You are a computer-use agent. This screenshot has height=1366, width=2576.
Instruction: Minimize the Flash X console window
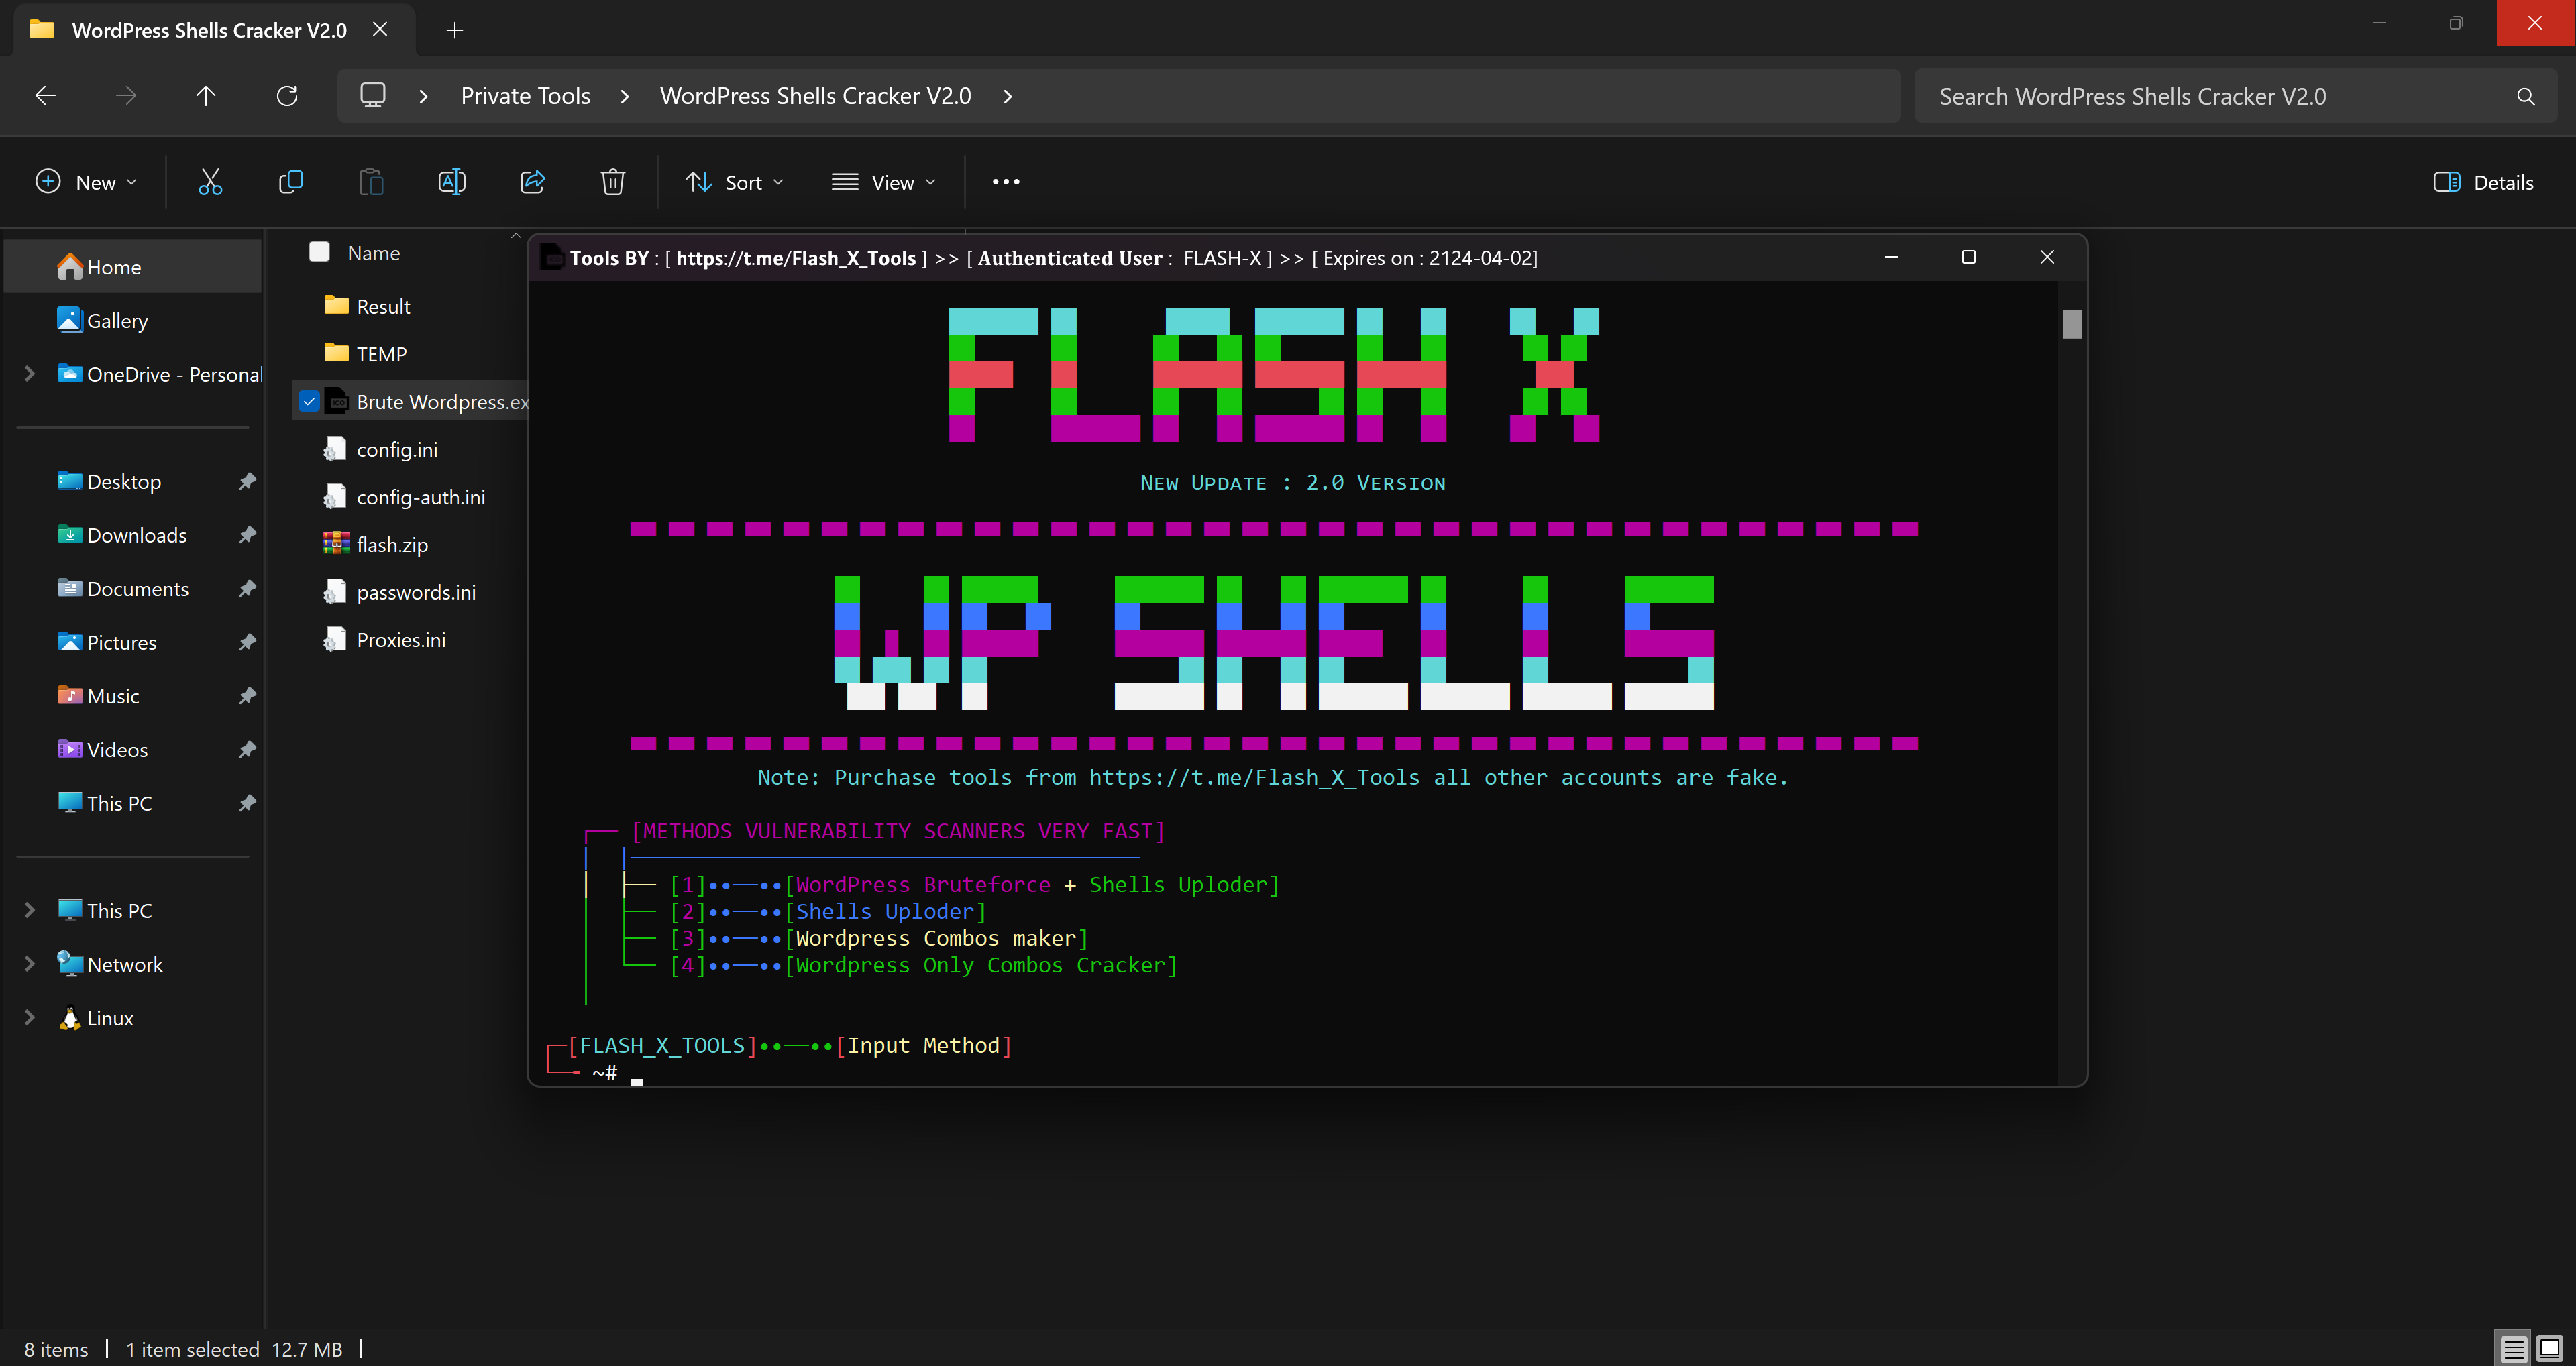(1892, 257)
